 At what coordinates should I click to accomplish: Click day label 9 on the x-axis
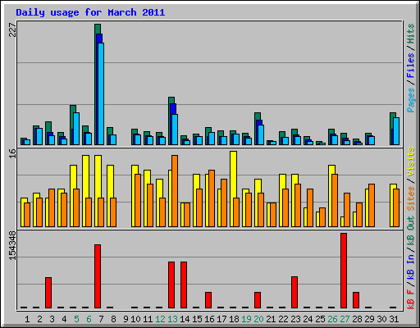126,319
